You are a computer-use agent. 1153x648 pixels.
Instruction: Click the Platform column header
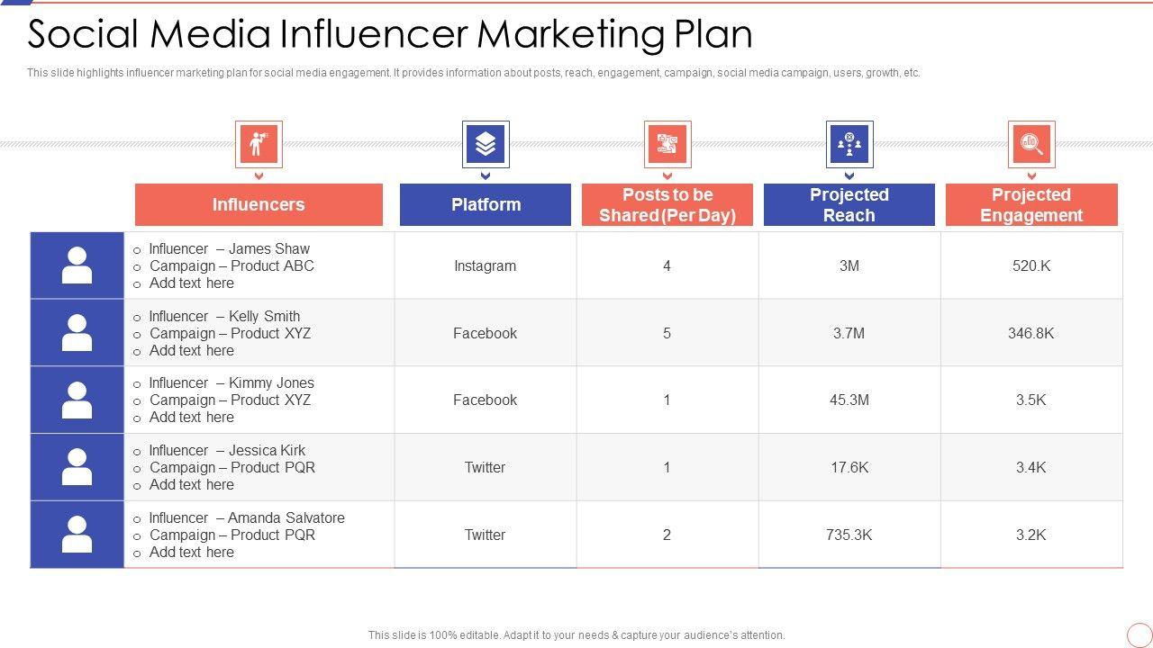coord(486,205)
